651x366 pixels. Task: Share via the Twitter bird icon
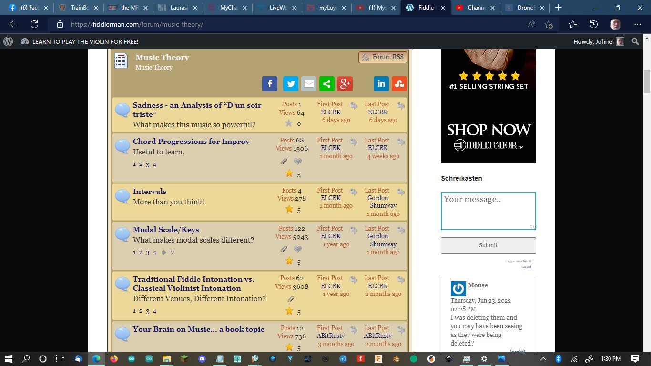(x=291, y=84)
